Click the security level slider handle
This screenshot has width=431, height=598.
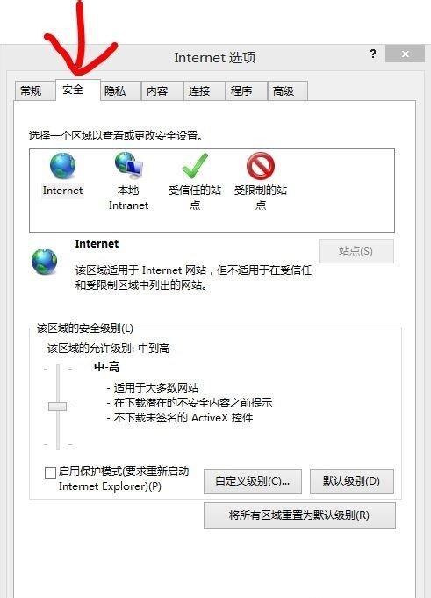click(x=58, y=407)
